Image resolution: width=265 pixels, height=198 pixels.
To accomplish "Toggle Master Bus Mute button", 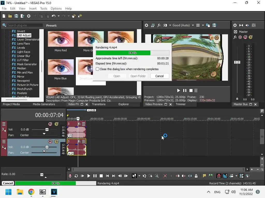I will click(x=245, y=37).
